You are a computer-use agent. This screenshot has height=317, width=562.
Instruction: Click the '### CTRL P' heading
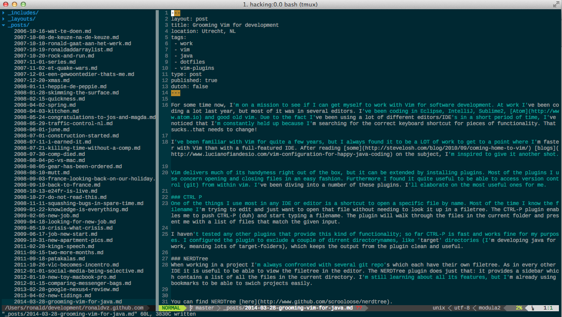[186, 197]
